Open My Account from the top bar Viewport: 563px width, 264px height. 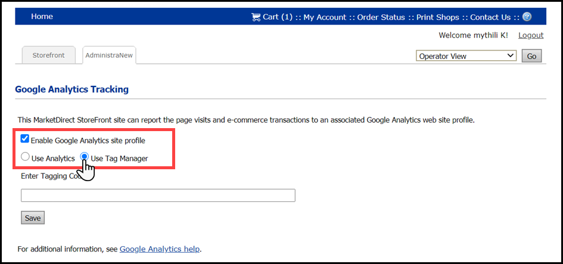point(325,17)
